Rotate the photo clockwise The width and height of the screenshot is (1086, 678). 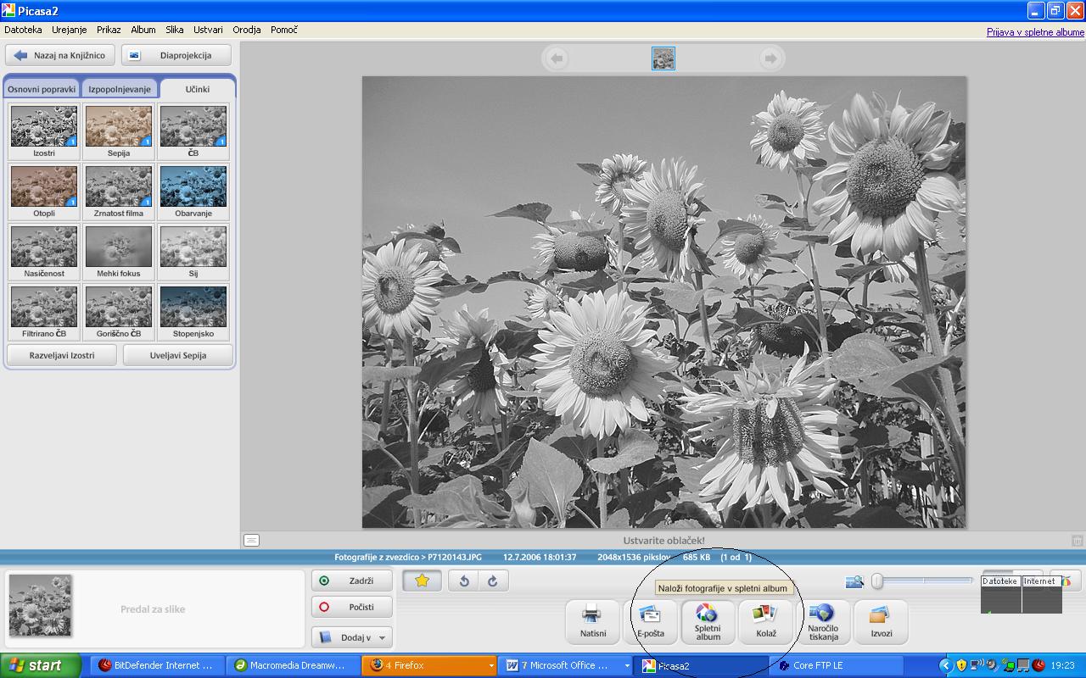492,581
